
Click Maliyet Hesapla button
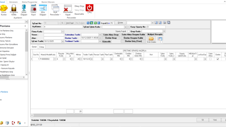click(155, 34)
